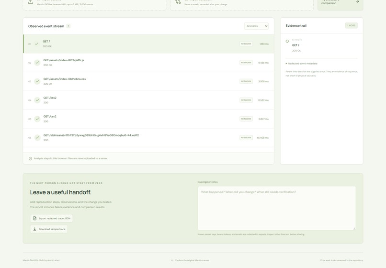Open the All events filter dropdown
Viewport: 386px width, 268px height.
[x=256, y=26]
